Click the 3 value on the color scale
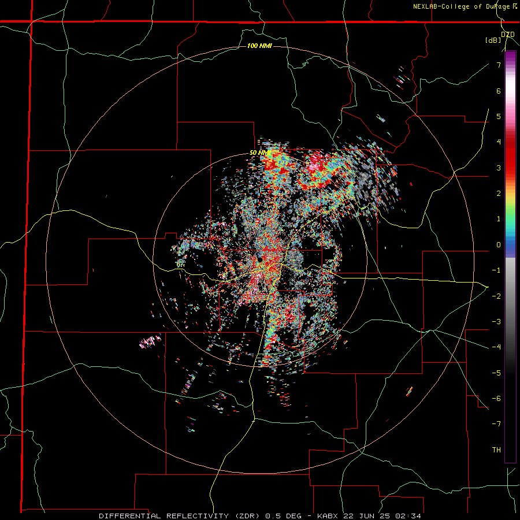The width and height of the screenshot is (520, 520). [x=499, y=168]
